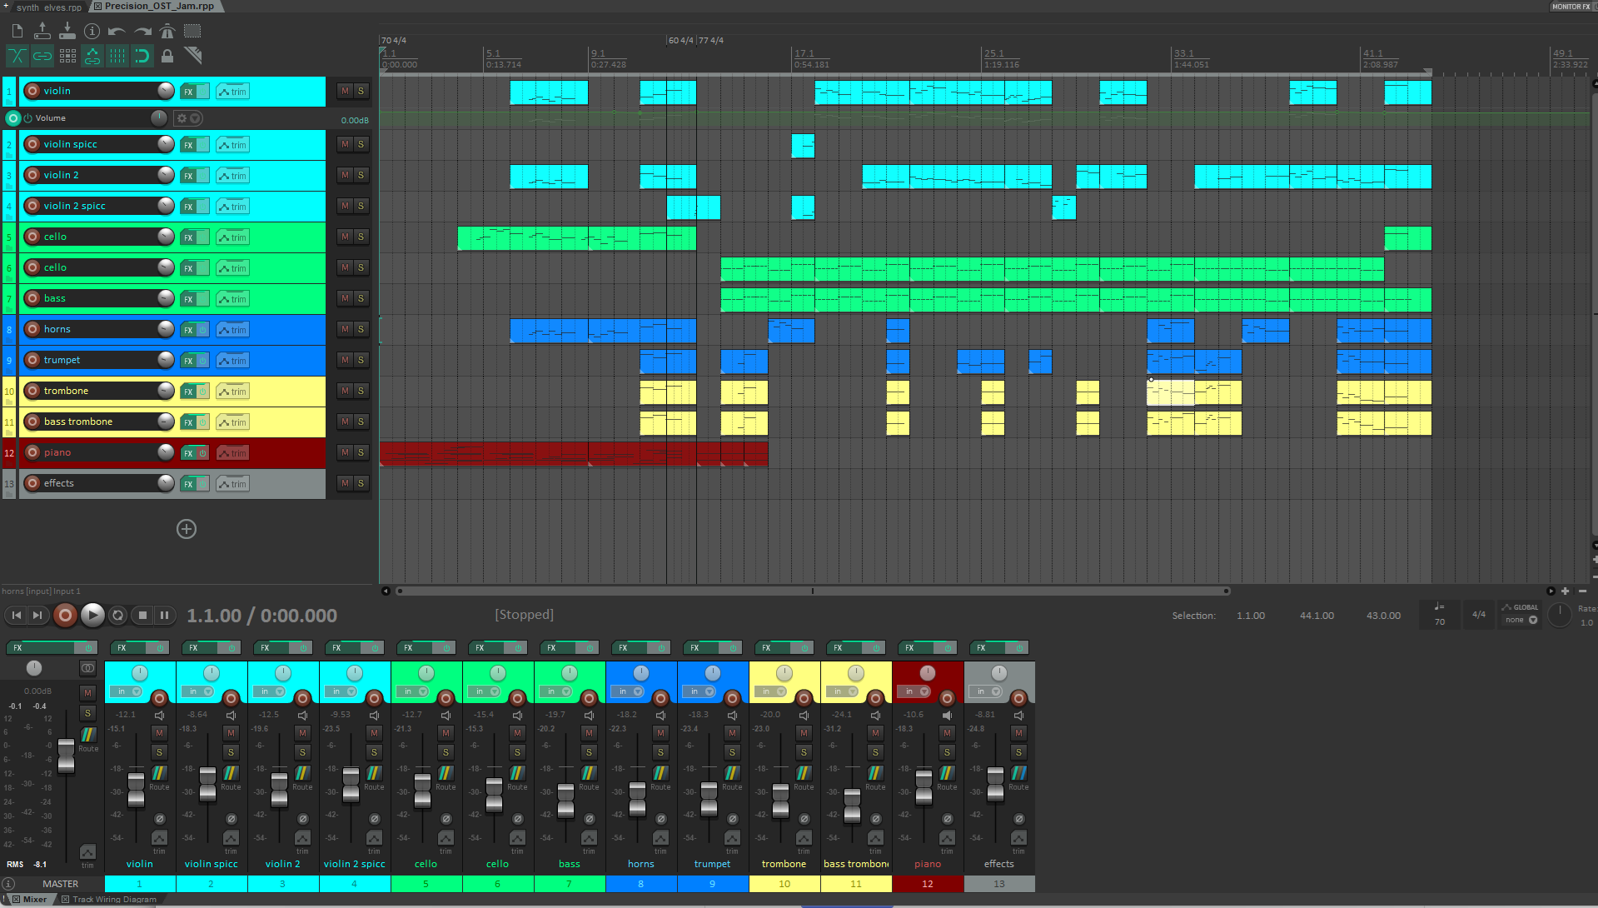Bypass the violin Volume envelope power icon
This screenshot has width=1598, height=908.
coord(27,118)
